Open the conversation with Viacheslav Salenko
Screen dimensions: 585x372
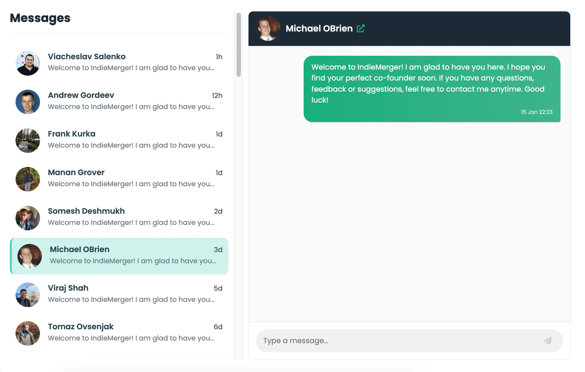coord(120,62)
